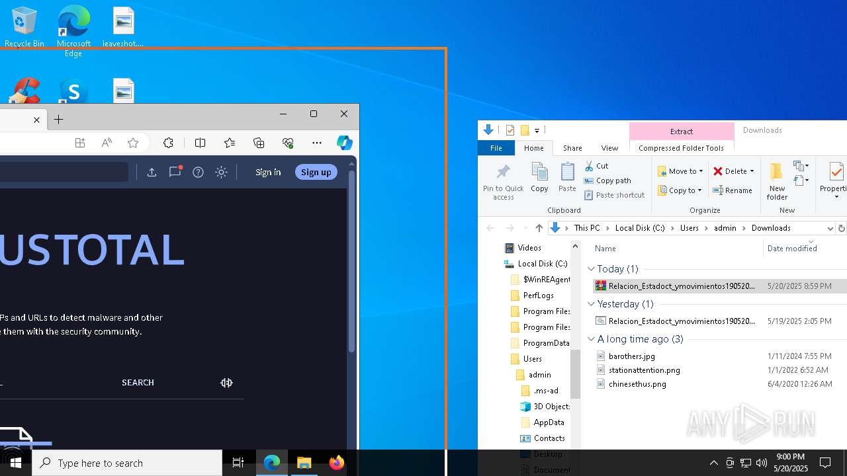Click Explorer Up one level arrow
Screen dimensions: 847x476
click(539, 228)
